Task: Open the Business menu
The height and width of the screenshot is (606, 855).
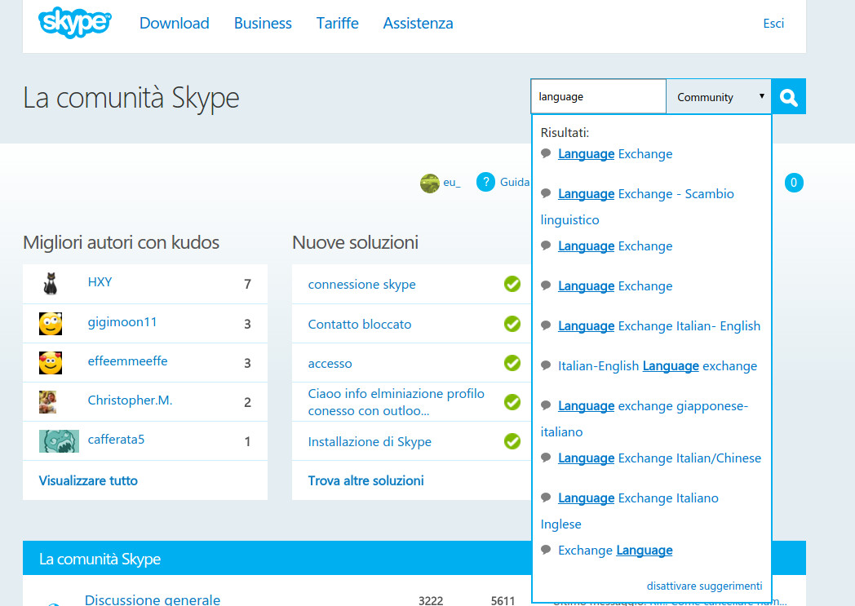Action: click(x=263, y=24)
